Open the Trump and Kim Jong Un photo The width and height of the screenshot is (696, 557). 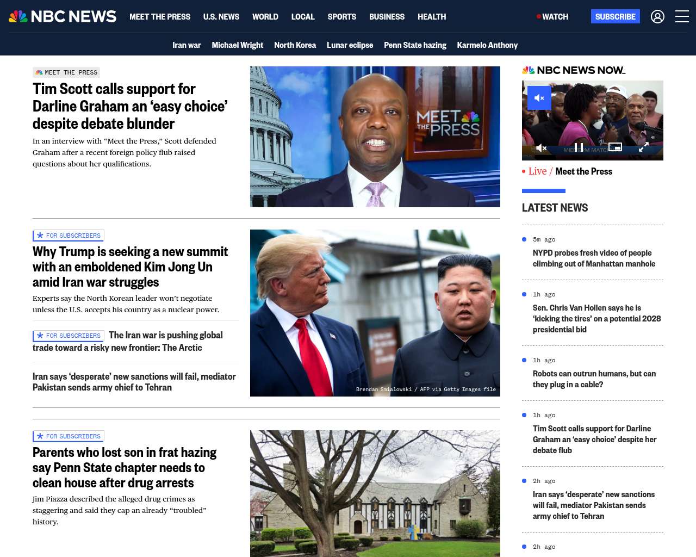[x=375, y=313]
